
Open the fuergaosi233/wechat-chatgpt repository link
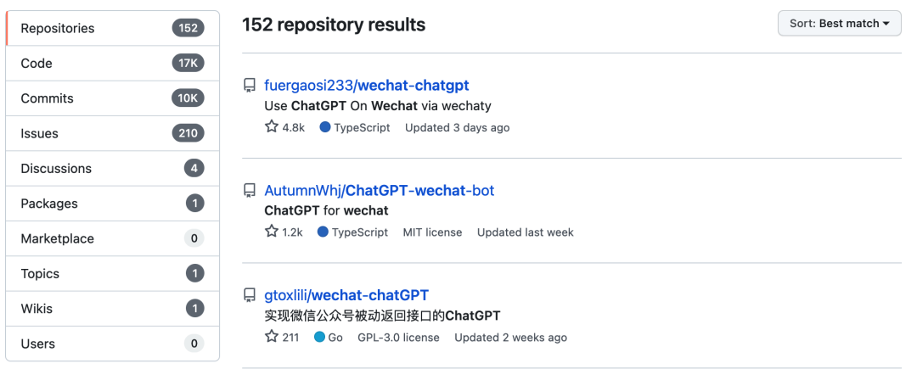pyautogui.click(x=367, y=85)
